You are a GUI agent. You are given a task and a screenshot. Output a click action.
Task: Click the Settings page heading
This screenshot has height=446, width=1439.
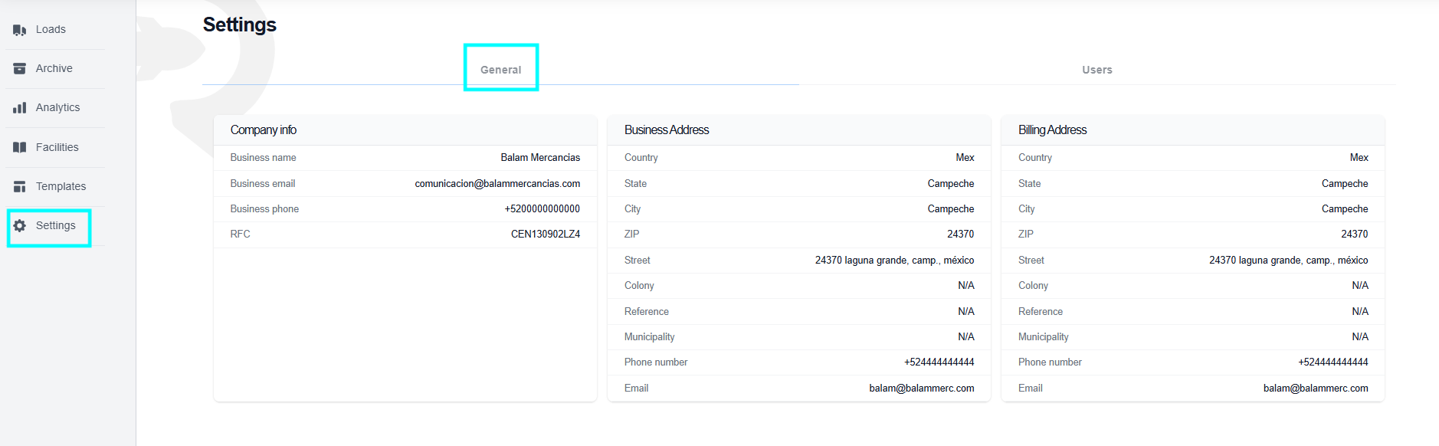(x=240, y=25)
